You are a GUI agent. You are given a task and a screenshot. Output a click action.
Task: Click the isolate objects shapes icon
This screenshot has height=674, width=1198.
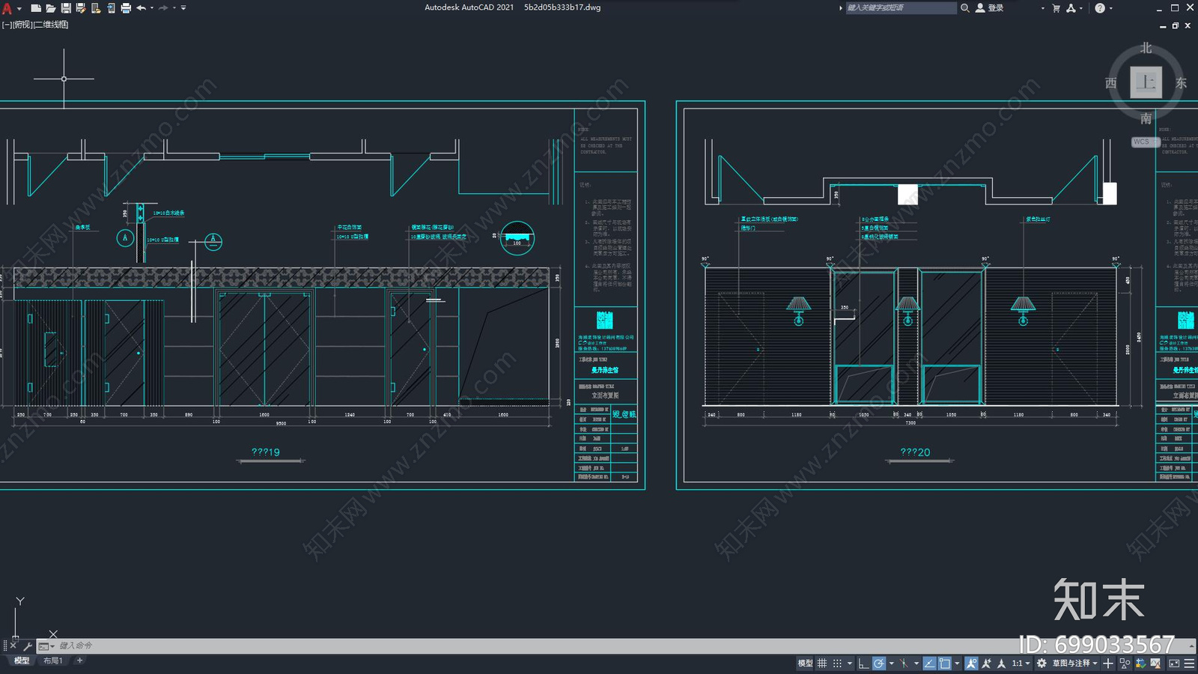pyautogui.click(x=1125, y=663)
